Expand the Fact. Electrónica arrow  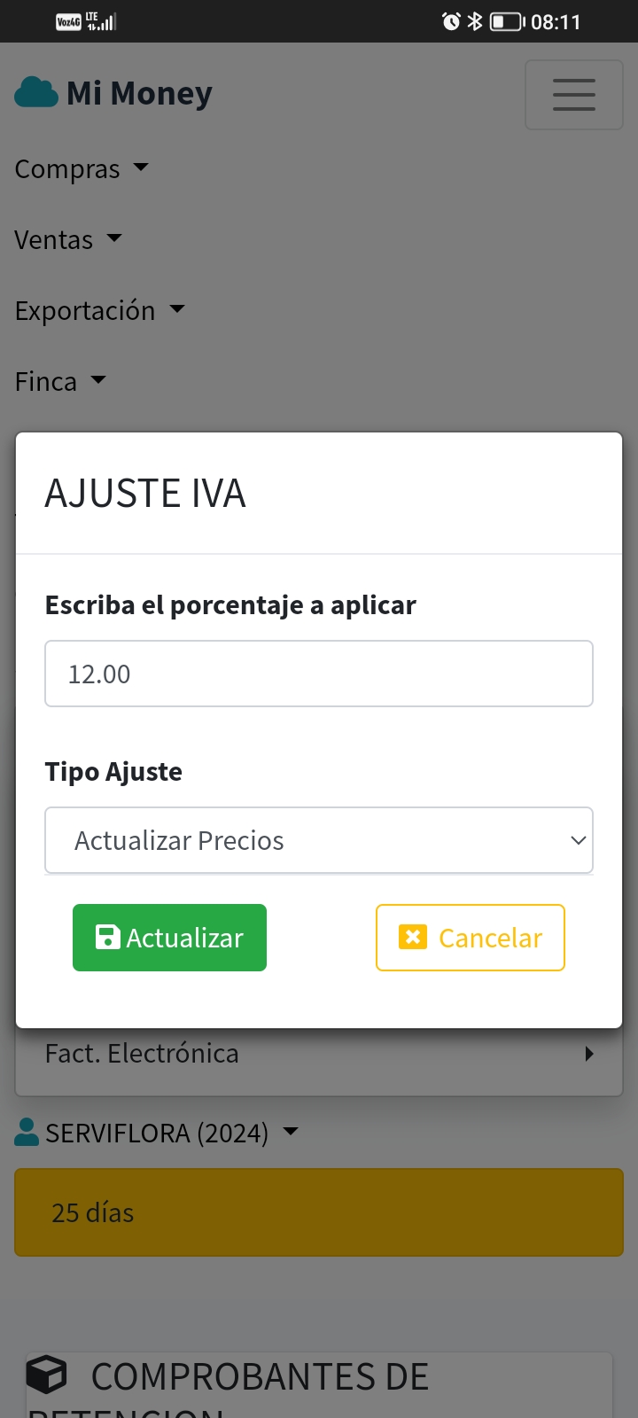tap(589, 1054)
